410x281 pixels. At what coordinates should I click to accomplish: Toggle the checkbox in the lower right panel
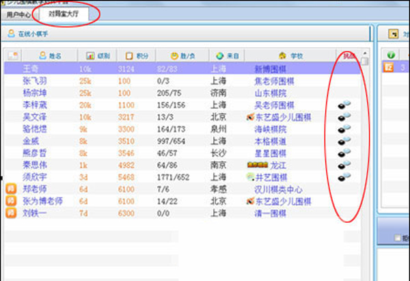point(398,237)
